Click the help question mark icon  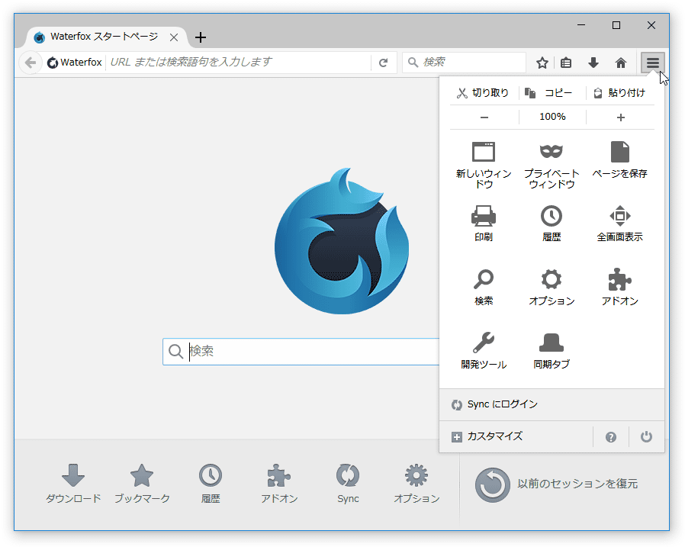611,437
